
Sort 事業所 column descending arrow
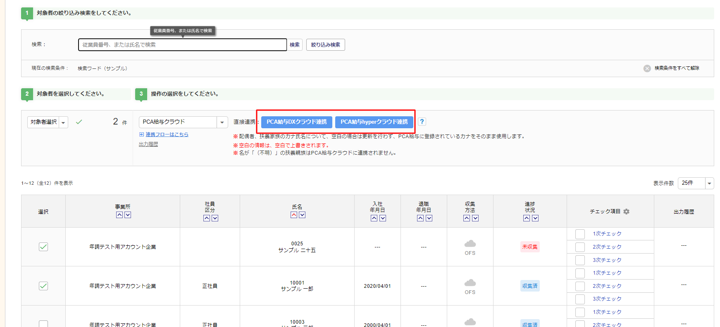click(128, 215)
